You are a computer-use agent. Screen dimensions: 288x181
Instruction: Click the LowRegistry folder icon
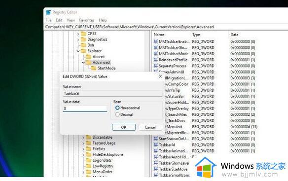tap(89, 166)
